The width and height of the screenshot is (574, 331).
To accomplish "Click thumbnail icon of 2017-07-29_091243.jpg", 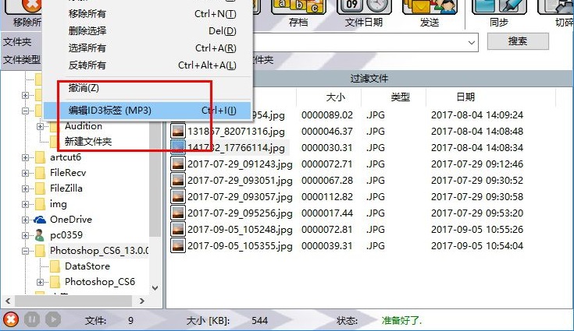I will (x=178, y=164).
